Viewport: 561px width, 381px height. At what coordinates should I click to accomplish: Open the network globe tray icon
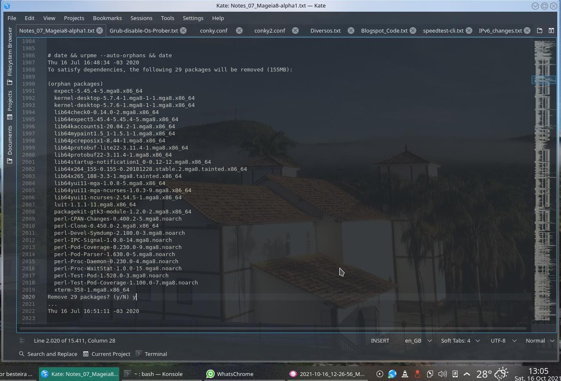(392, 374)
